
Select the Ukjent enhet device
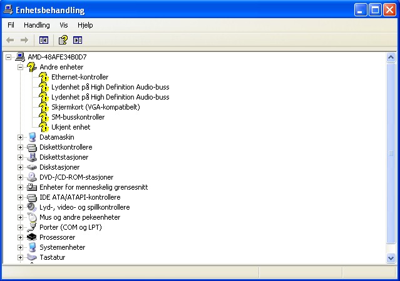tap(71, 127)
